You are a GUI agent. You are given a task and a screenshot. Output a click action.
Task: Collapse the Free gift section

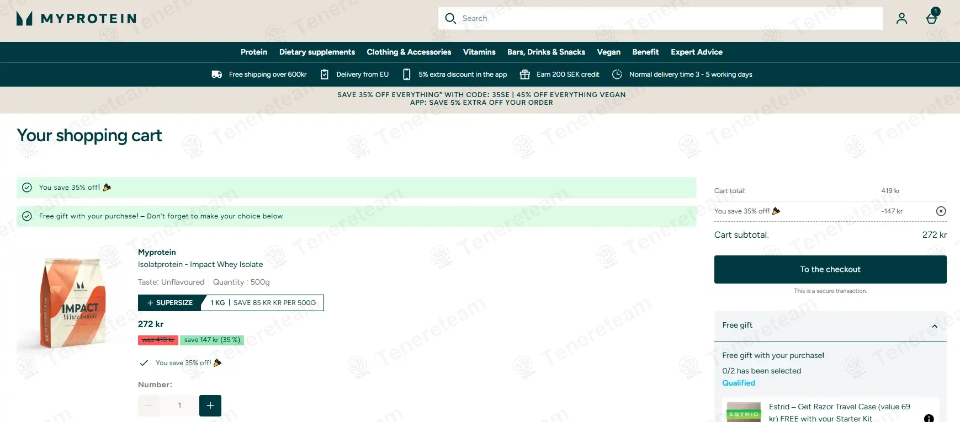(x=935, y=326)
